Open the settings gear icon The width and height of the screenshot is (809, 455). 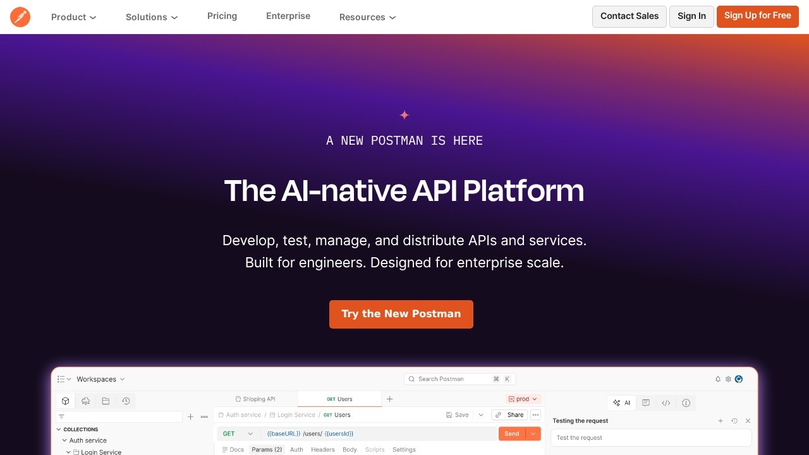[x=728, y=379]
